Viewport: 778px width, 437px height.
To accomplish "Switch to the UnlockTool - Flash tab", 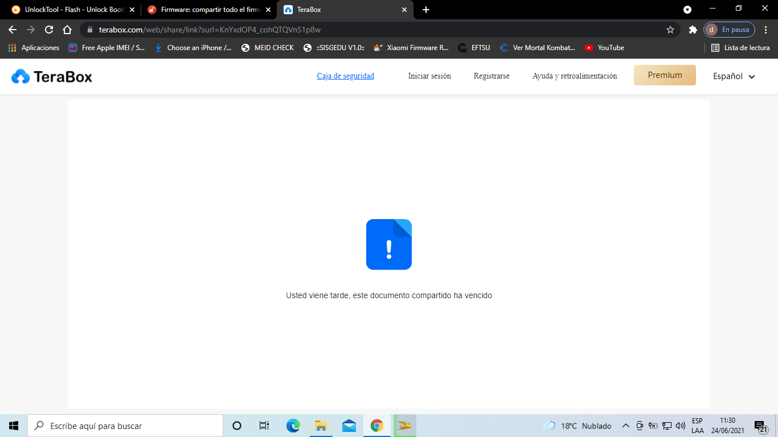I will [x=74, y=10].
